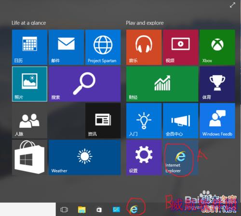Open the Windows Feedback tile

click(x=217, y=121)
